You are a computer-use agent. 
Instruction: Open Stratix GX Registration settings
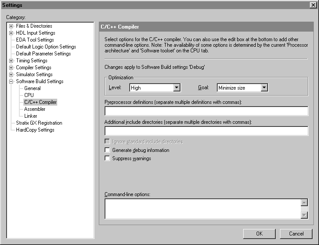(x=39, y=123)
